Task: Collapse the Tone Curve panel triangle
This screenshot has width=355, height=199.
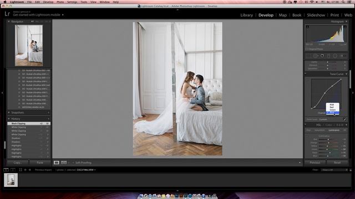Action: (x=346, y=74)
